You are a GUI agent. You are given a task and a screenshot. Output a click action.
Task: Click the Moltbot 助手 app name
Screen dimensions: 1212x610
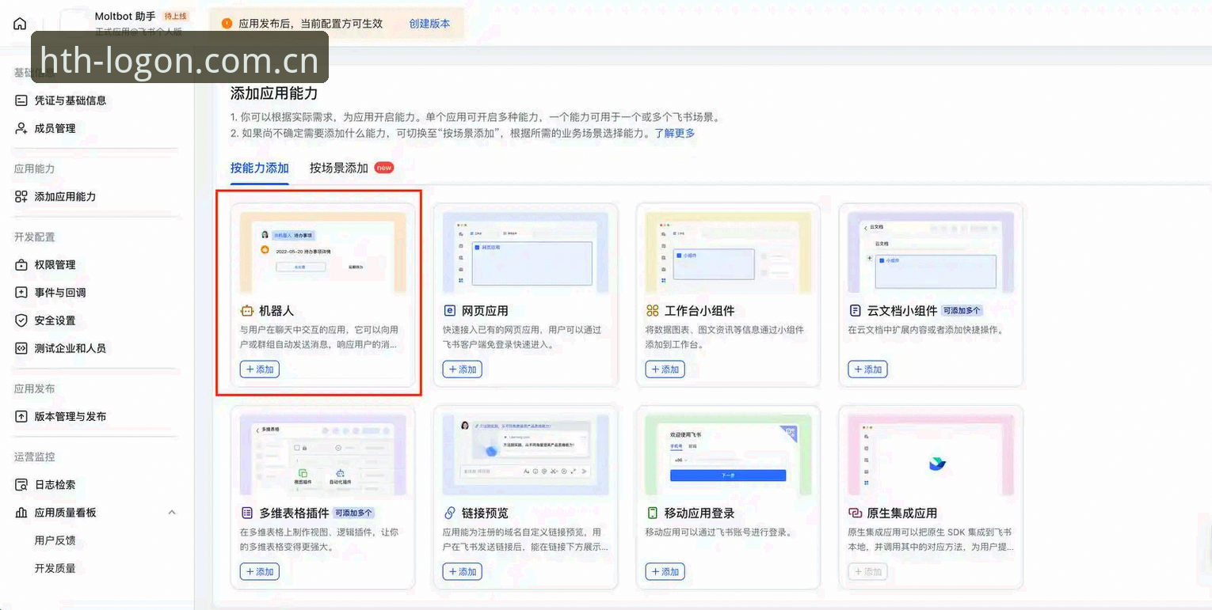125,16
